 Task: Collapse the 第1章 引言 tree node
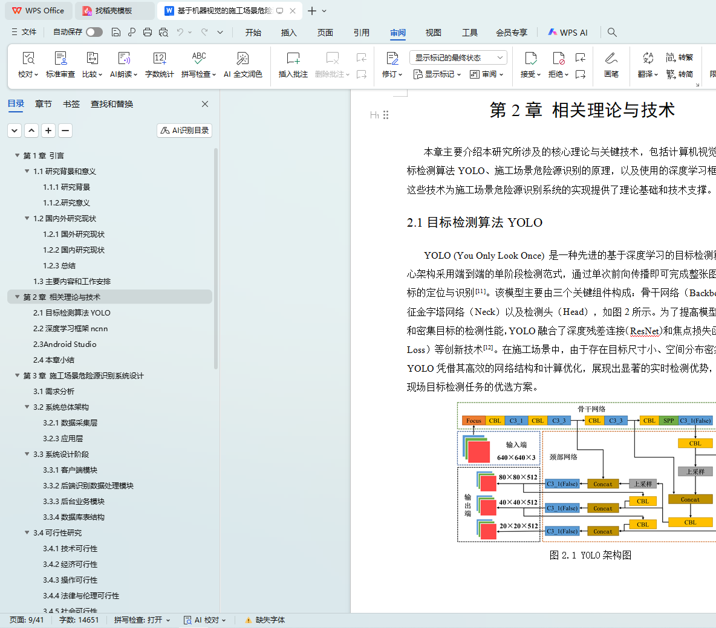(x=18, y=155)
